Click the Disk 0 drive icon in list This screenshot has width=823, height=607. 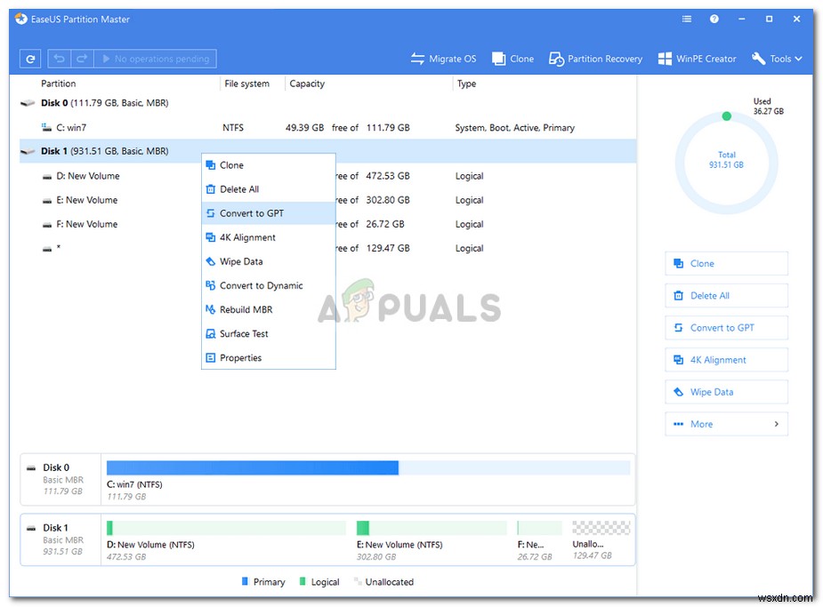pos(28,103)
